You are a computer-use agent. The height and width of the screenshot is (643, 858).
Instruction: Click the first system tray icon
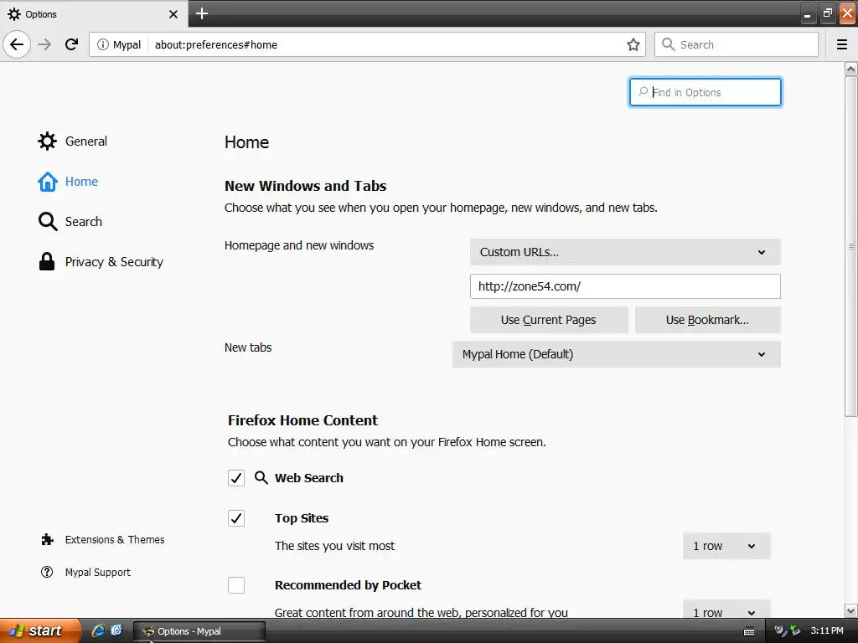(780, 630)
